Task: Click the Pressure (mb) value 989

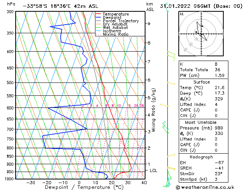Action: coord(219,128)
